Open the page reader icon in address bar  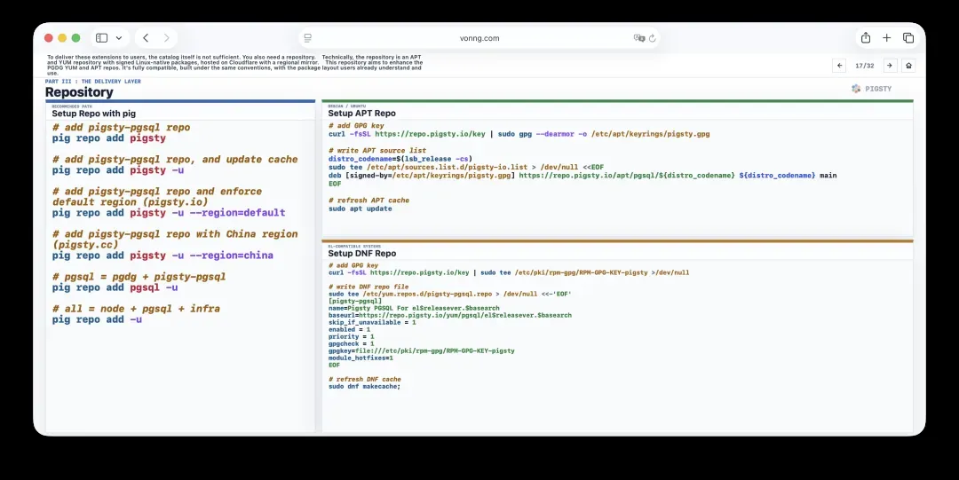click(307, 38)
